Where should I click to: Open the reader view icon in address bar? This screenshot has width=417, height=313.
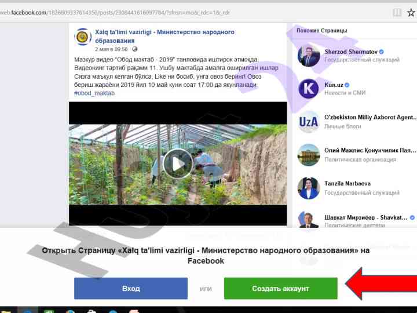pos(397,12)
